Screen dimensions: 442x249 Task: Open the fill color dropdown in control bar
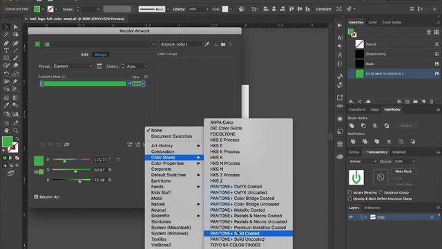tap(43, 9)
